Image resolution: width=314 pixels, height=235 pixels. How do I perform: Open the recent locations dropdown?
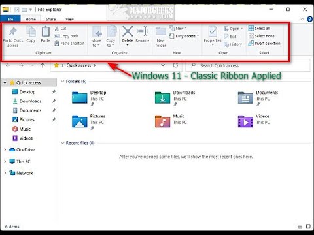32,65
